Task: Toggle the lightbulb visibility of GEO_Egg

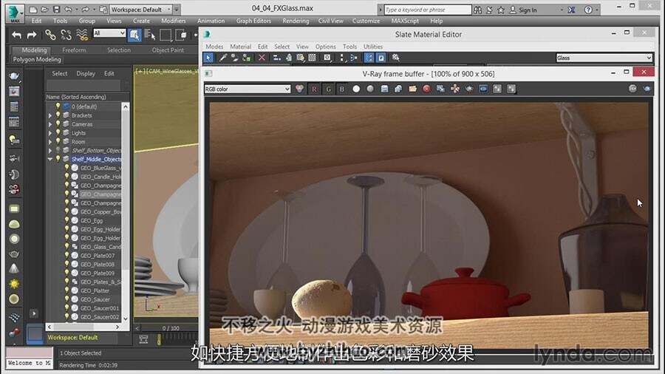Action: (x=66, y=220)
